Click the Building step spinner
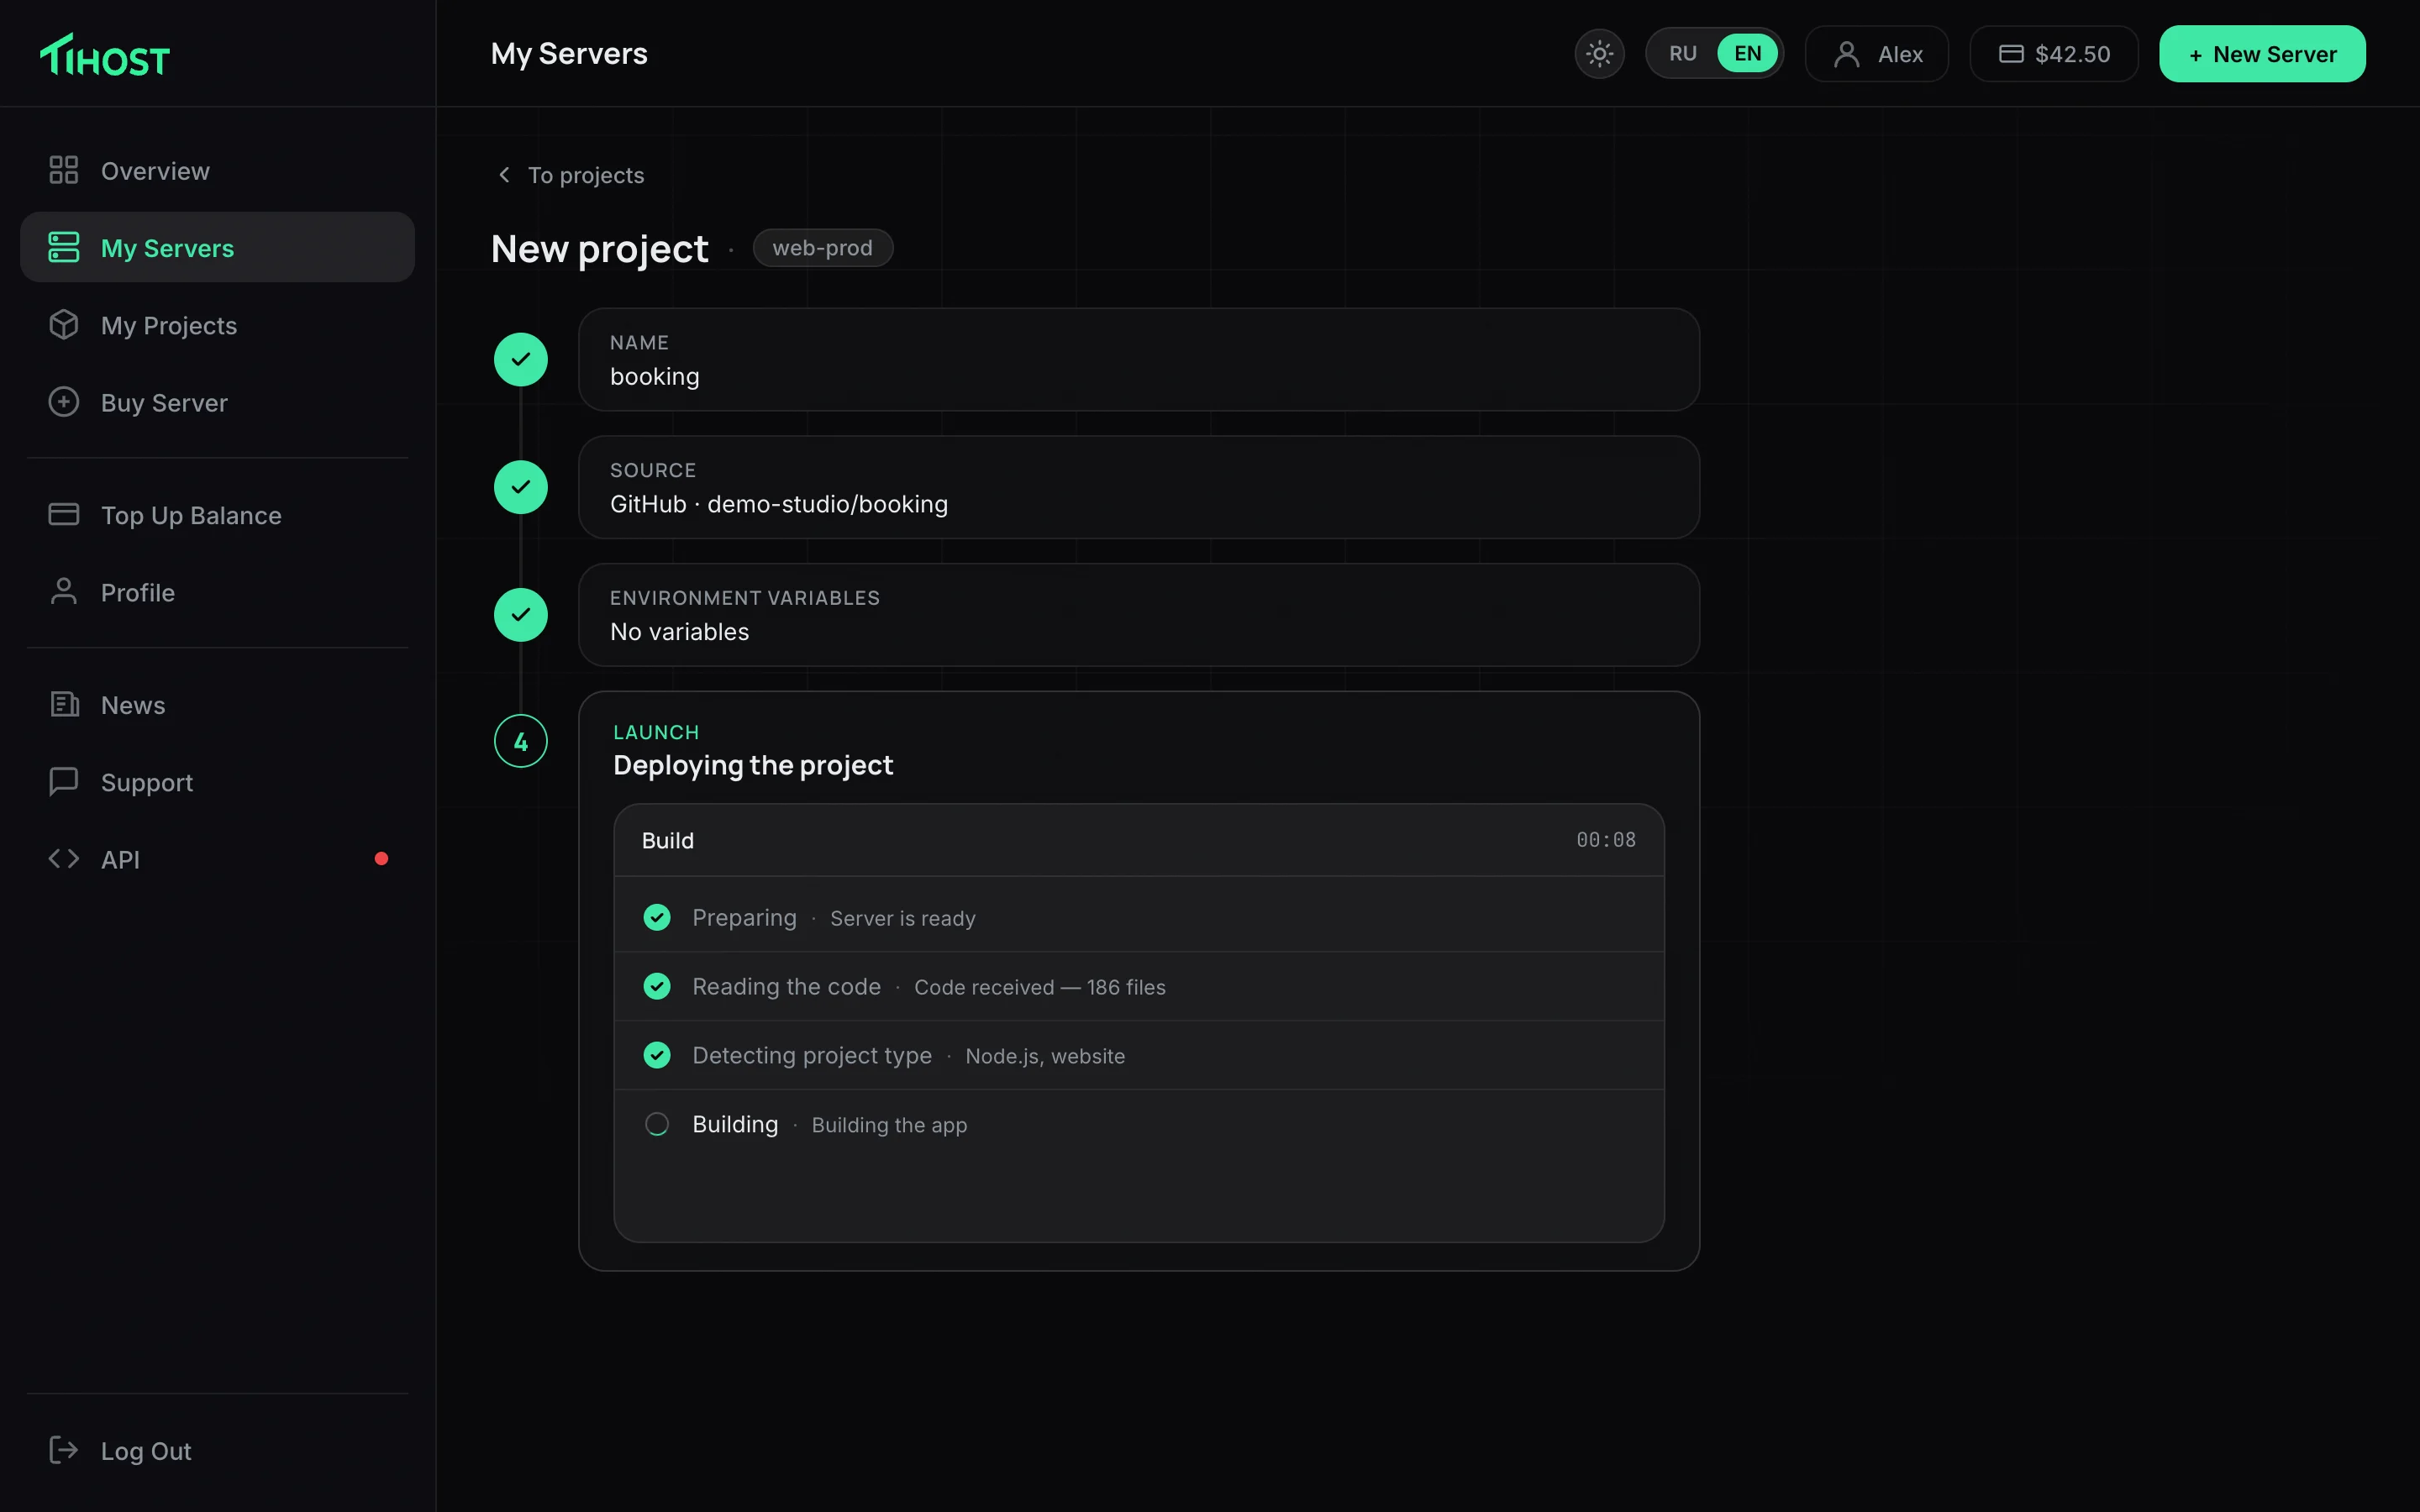 (x=657, y=1124)
